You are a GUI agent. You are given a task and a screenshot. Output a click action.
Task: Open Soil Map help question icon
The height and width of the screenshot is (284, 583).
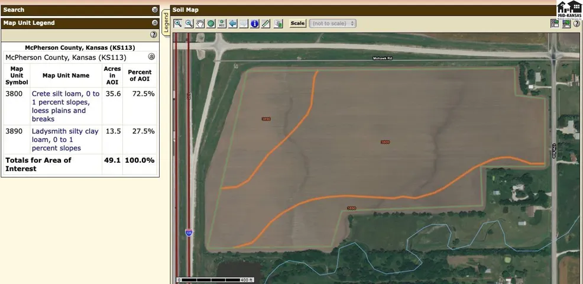(x=576, y=24)
